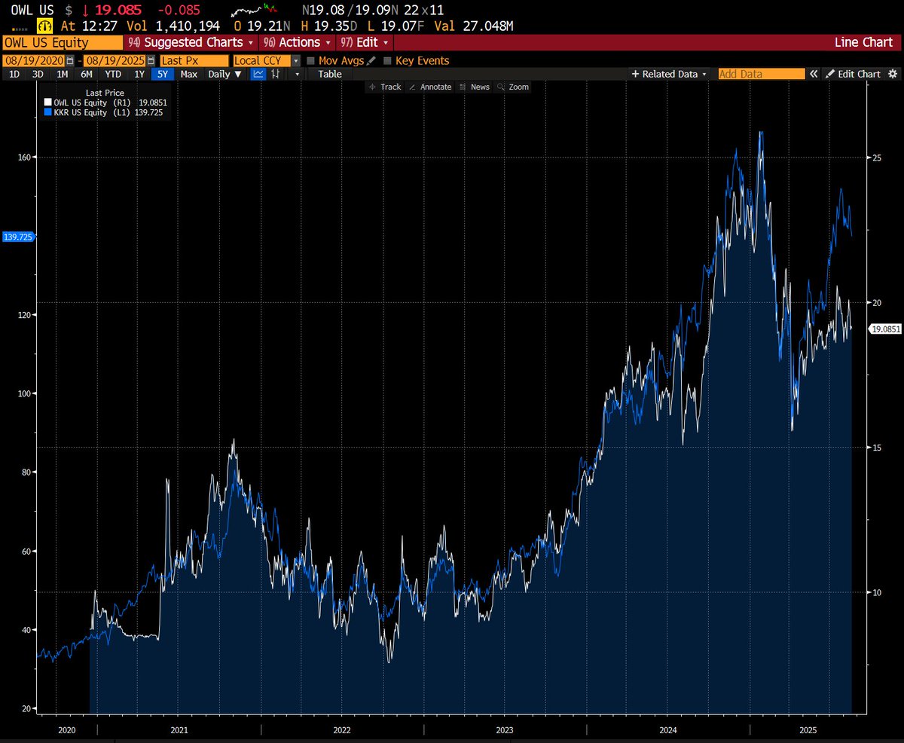904x743 pixels.
Task: Click the Last Px field
Action: [x=194, y=60]
